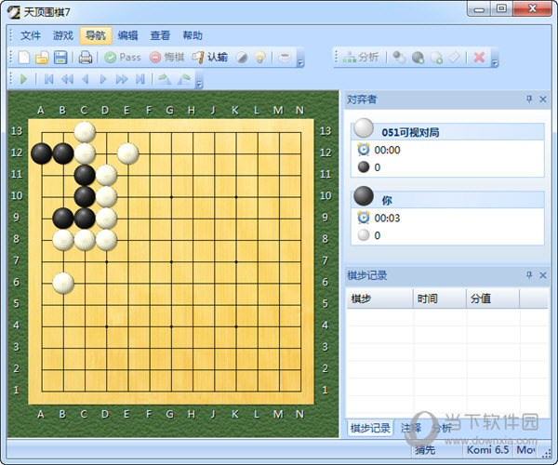The width and height of the screenshot is (558, 465).
Task: Open the 帮助 help menu
Action: (x=193, y=35)
